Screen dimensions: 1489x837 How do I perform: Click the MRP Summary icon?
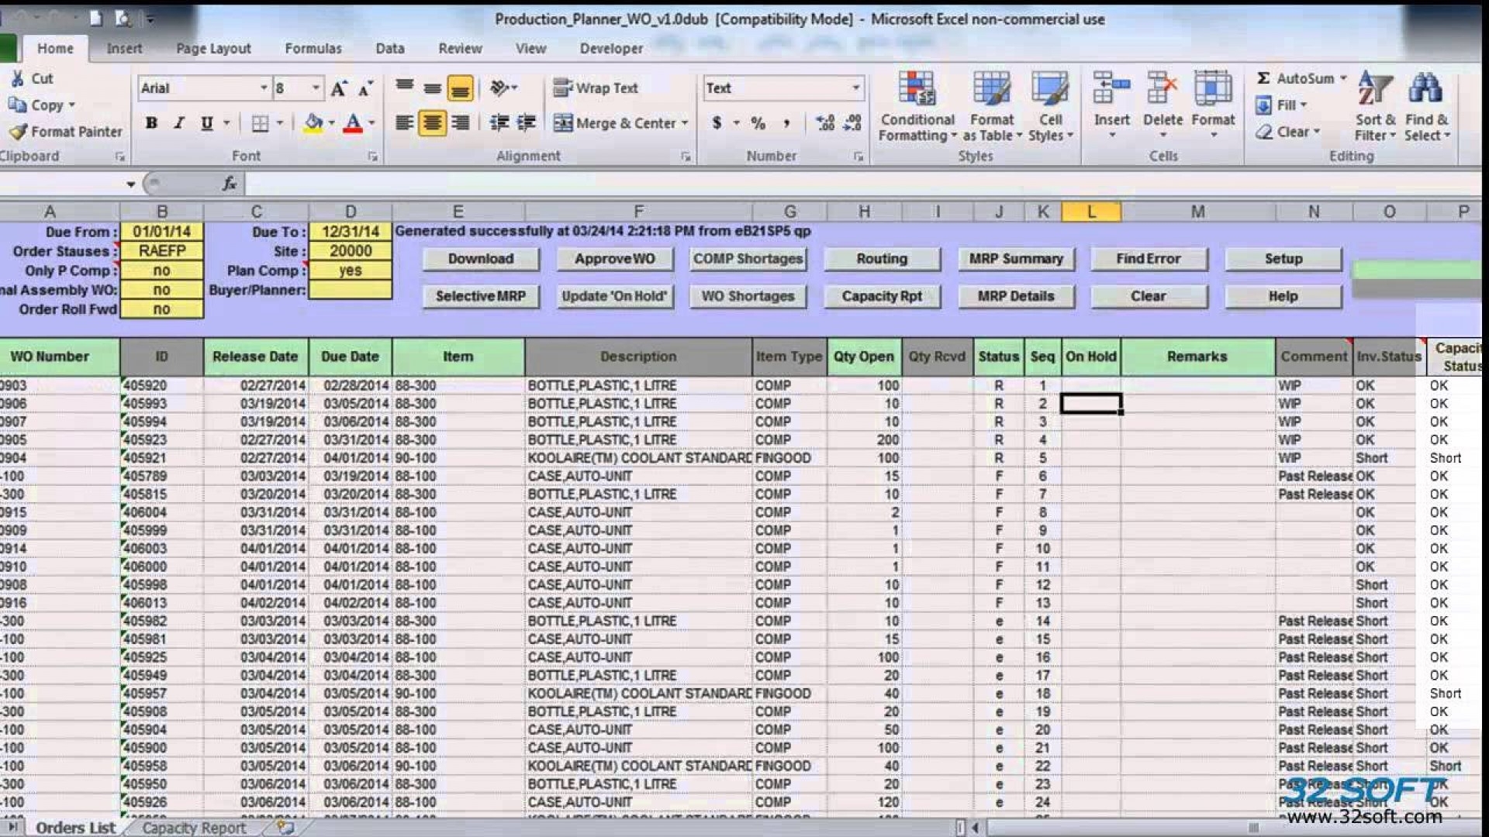(1015, 259)
